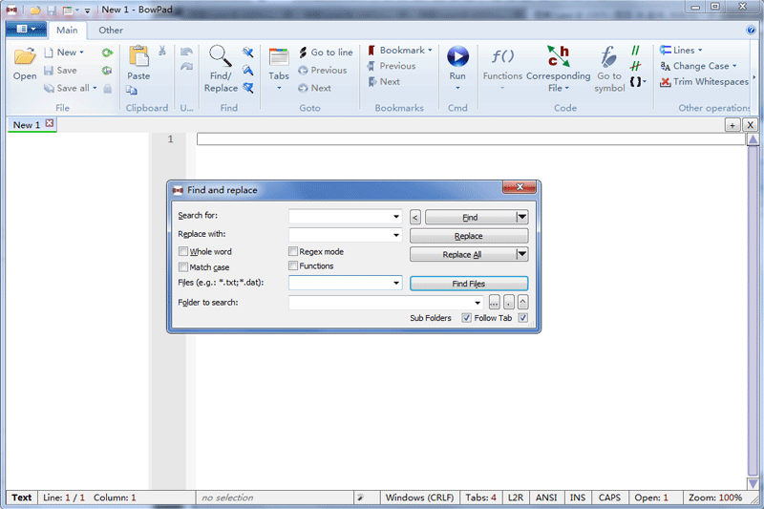The height and width of the screenshot is (509, 764).
Task: Click the Save all icon
Action: (x=49, y=88)
